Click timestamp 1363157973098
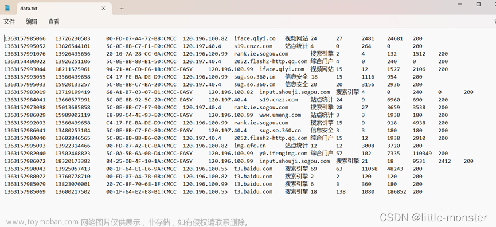Viewport: 496px width, 227px height. point(25,108)
